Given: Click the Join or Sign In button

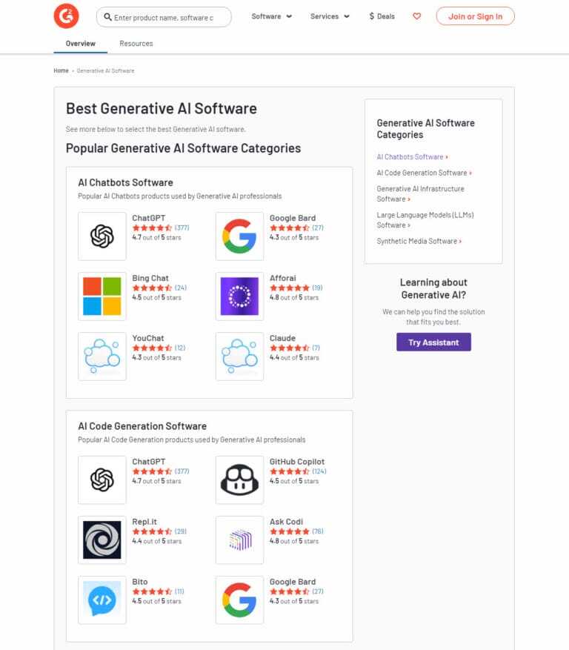Looking at the screenshot, I should click(x=475, y=16).
